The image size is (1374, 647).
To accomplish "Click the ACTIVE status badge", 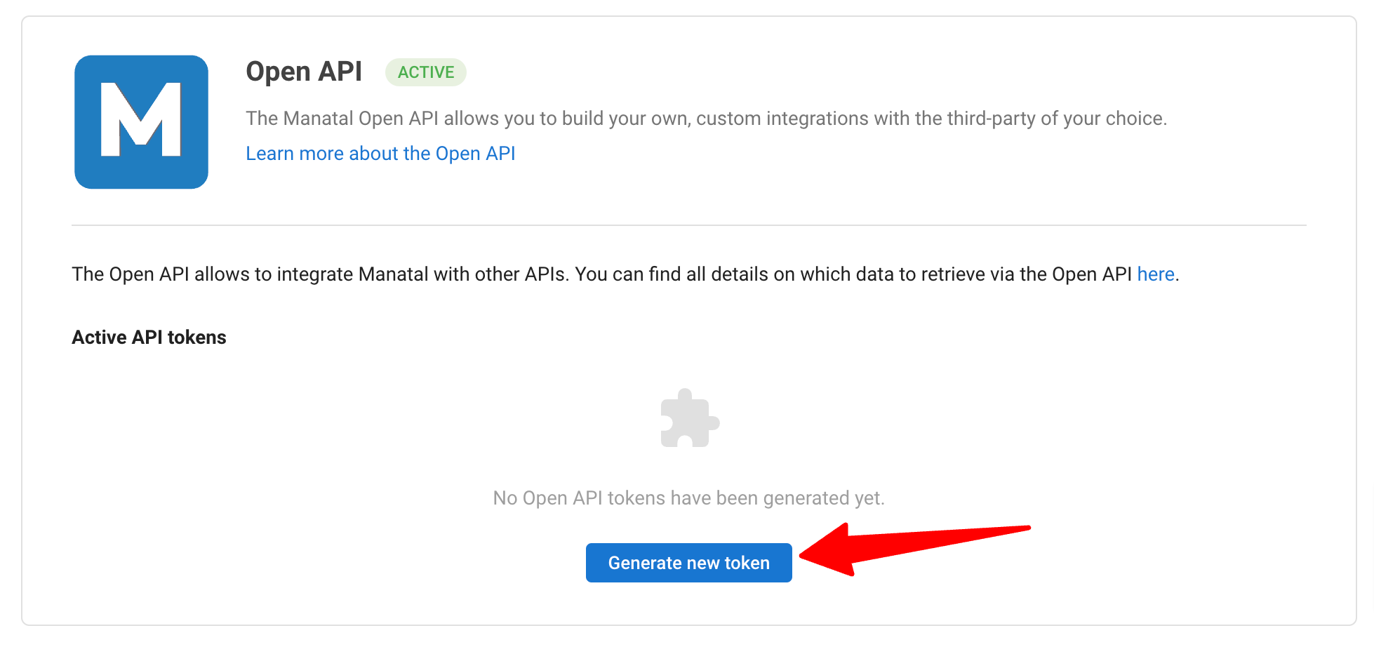I will pos(425,72).
